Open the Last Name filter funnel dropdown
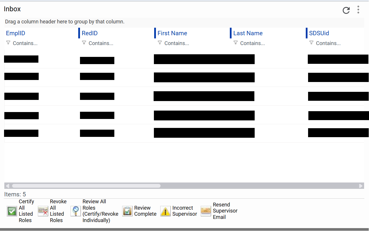 [236, 43]
